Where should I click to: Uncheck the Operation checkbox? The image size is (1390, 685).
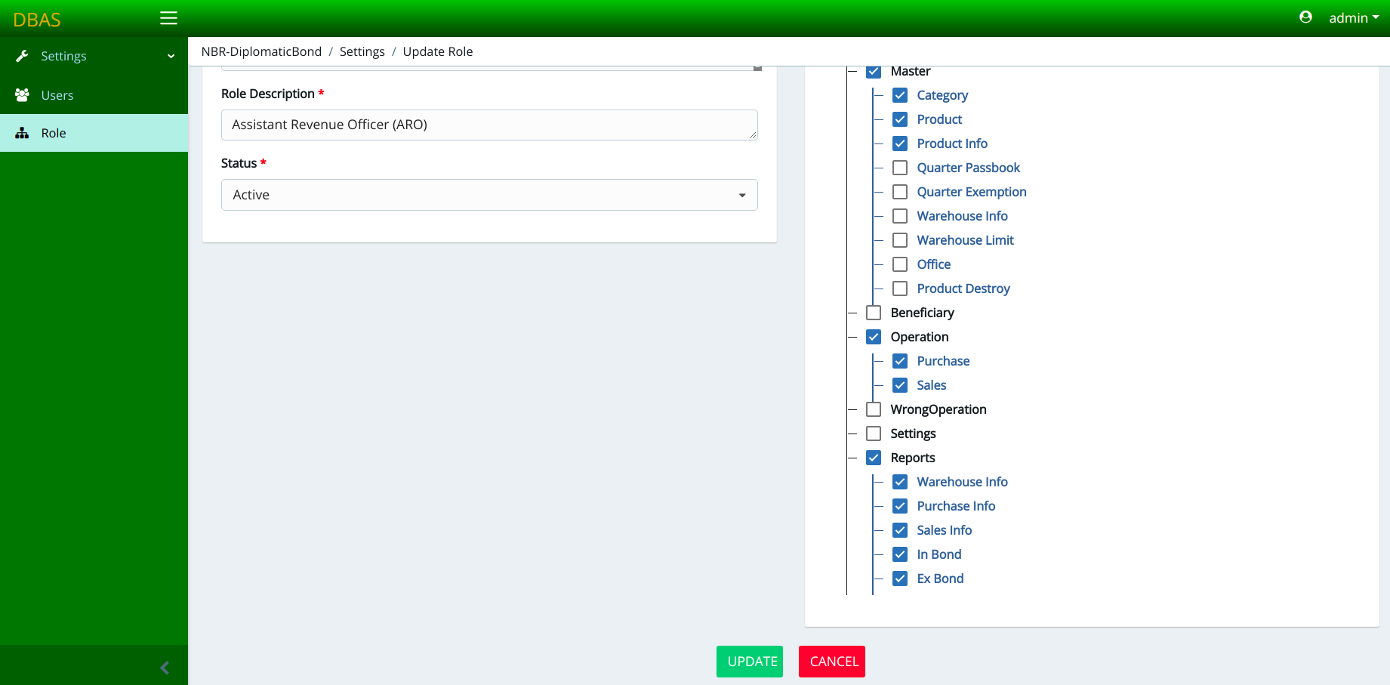coord(874,337)
